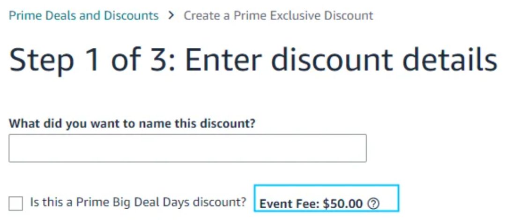506x220 pixels.
Task: Click the words Event Fee
Action: coord(290,204)
